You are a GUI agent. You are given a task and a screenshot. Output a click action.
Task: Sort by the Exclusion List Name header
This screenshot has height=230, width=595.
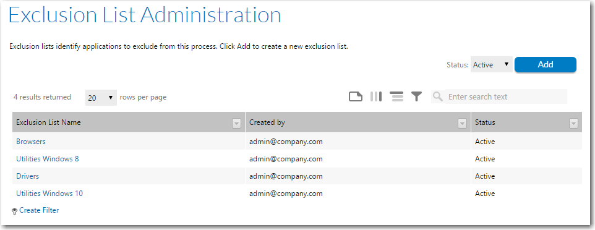pyautogui.click(x=48, y=122)
